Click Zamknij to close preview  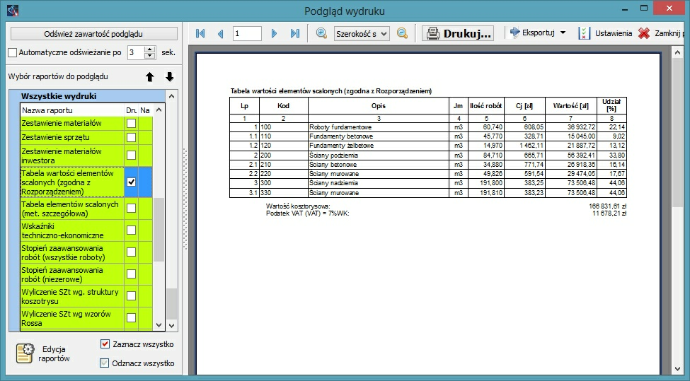pos(661,33)
